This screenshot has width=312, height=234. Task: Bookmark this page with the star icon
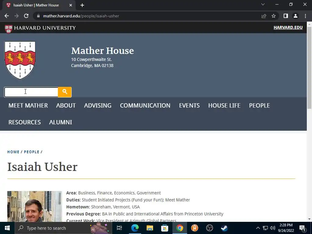[274, 16]
